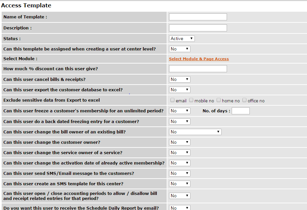
Task: Open accounting periods open/close dropdown
Action: (180, 196)
